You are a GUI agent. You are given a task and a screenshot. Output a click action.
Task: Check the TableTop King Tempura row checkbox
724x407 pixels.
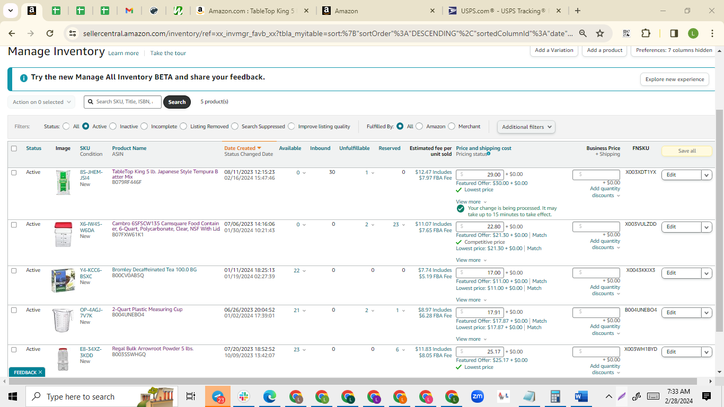pos(14,172)
